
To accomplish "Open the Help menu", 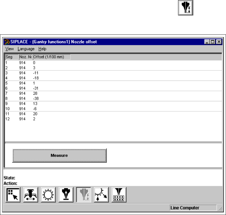I will 42,49.
